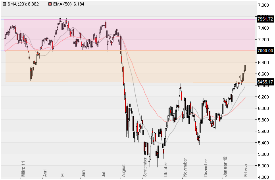
Task: Click the 4.800 price axis label
Action: pyautogui.click(x=263, y=177)
